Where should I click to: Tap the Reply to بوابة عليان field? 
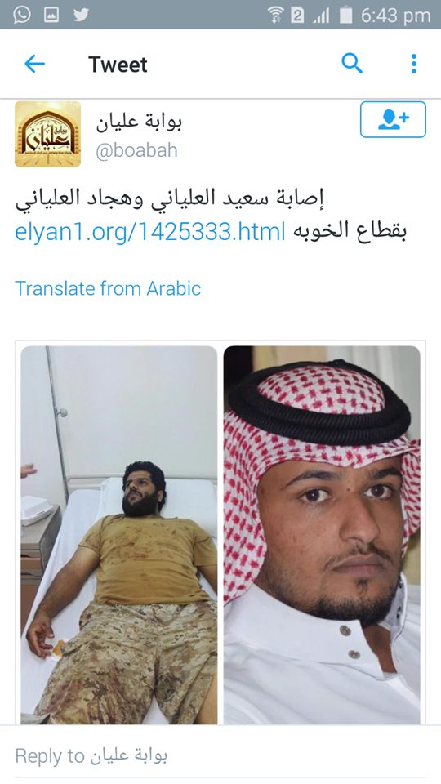pos(220,755)
